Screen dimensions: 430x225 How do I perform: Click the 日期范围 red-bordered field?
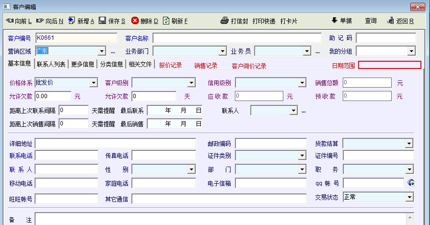[389, 65]
